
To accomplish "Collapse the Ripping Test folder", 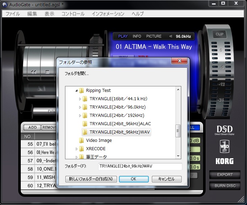I will 76,91.
